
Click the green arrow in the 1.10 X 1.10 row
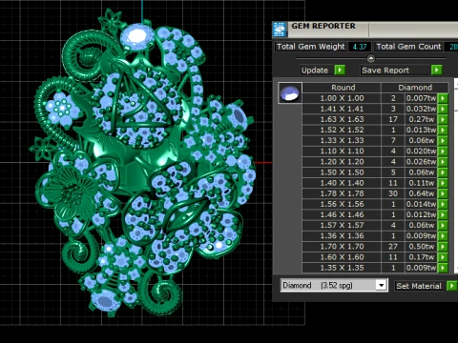[443, 151]
